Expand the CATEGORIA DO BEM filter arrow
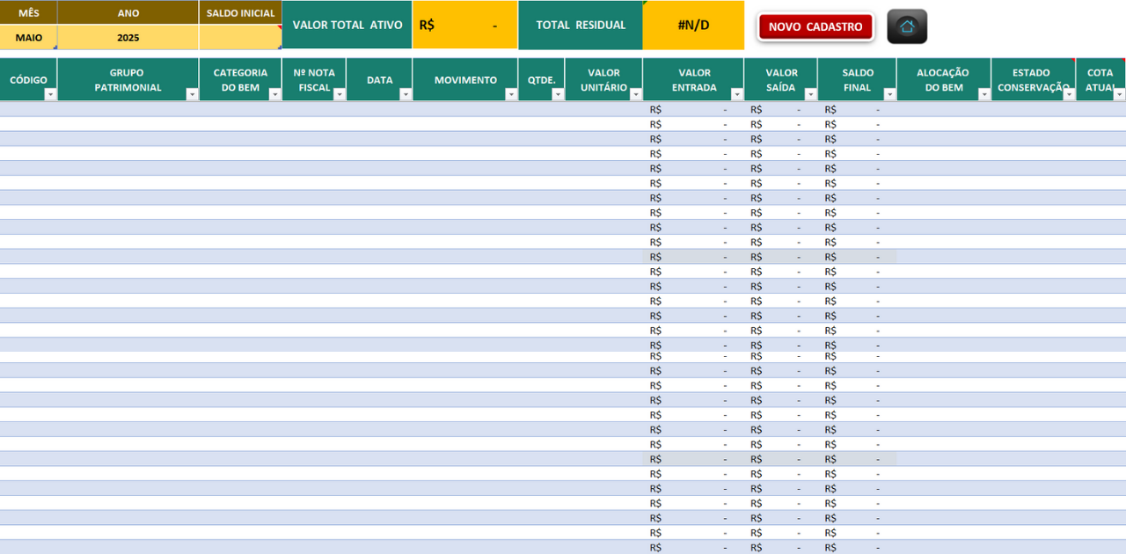Screen dimensions: 1126x554 (x=274, y=94)
